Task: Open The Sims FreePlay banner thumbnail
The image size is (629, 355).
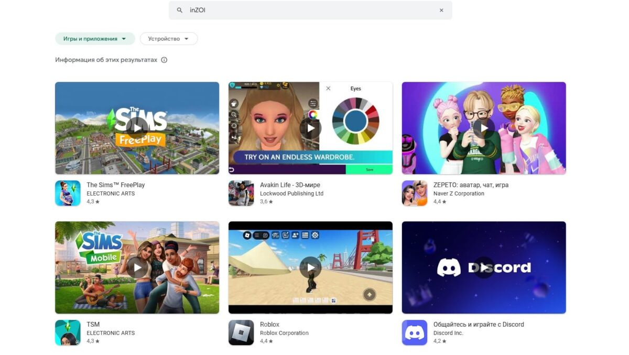Action: pos(137,128)
